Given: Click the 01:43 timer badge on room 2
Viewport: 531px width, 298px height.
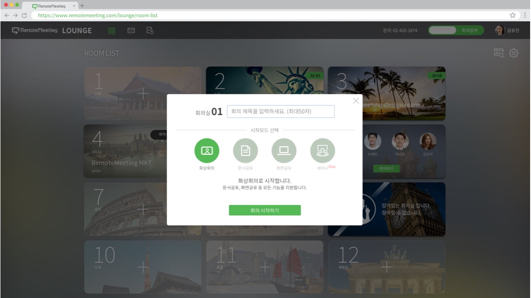Looking at the screenshot, I should (x=315, y=76).
